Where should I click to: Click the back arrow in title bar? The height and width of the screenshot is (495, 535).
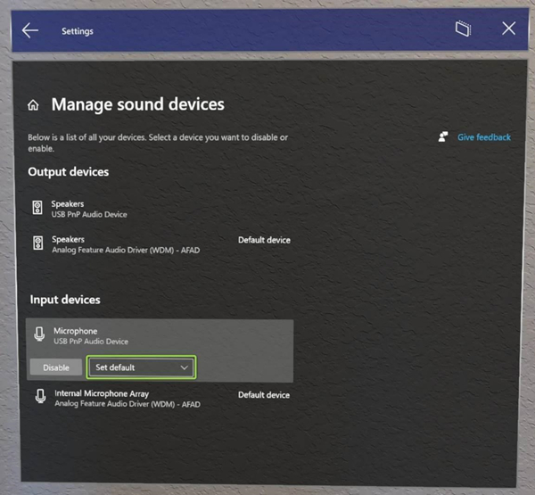(x=30, y=30)
